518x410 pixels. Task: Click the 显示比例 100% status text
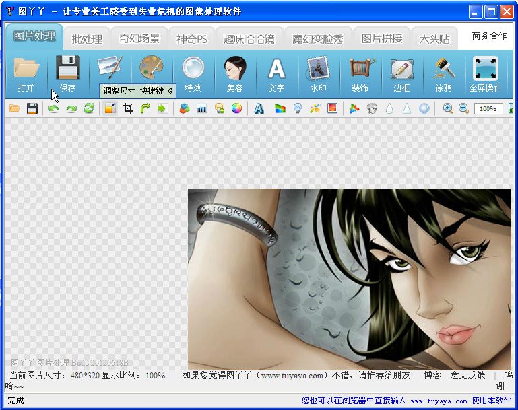pos(133,376)
